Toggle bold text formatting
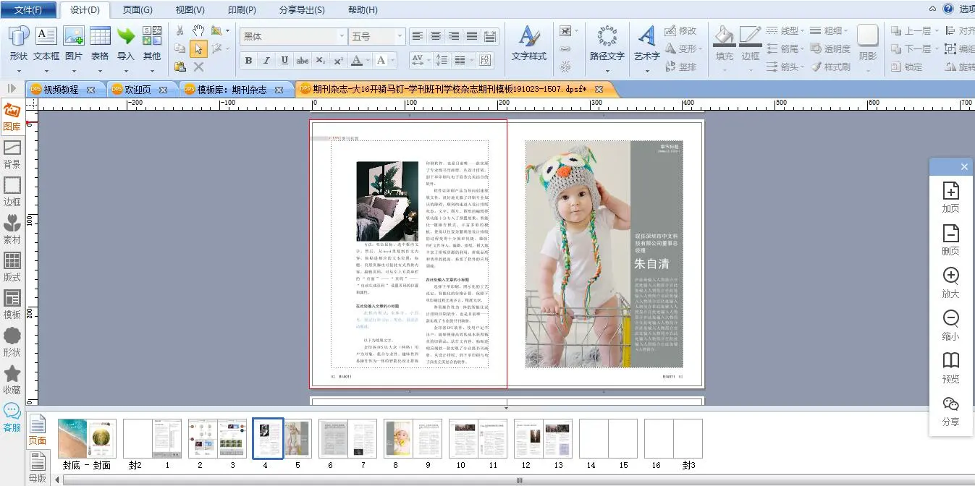The height and width of the screenshot is (486, 975). (x=249, y=61)
